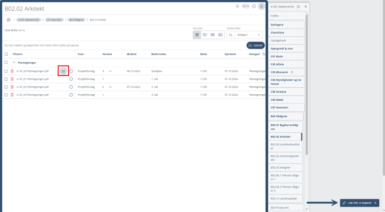This screenshot has width=385, height=212.
Task: Switch to large thumbnail image view
Action: (220, 35)
